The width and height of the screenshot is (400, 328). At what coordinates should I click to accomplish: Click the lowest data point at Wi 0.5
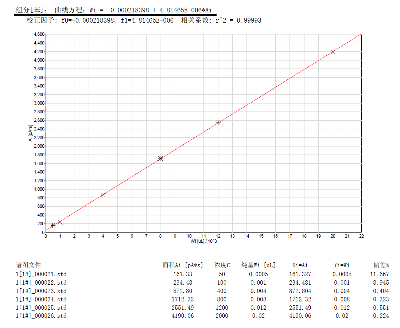(x=53, y=225)
